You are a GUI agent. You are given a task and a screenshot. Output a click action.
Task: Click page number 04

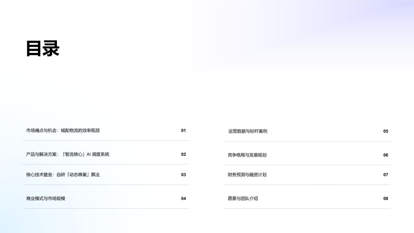[x=183, y=199]
